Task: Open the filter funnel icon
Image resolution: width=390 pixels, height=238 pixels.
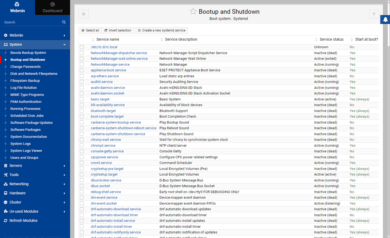Action: [374, 14]
